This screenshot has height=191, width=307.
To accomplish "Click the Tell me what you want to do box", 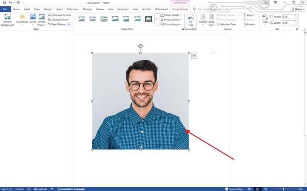I will coord(213,9).
